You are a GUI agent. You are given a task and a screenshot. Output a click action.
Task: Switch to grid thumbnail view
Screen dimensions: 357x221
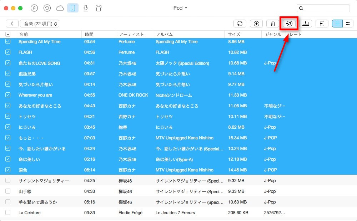pyautogui.click(x=348, y=24)
